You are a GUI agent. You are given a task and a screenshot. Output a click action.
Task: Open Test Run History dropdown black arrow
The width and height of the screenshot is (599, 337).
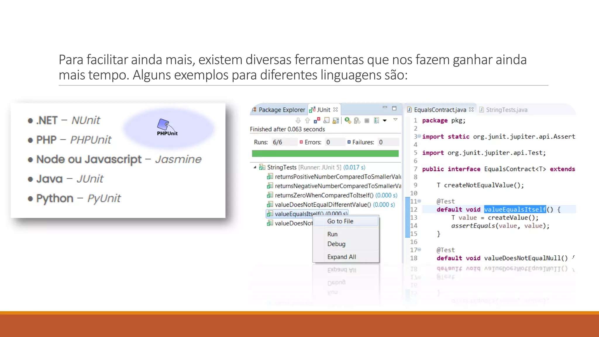coord(385,121)
